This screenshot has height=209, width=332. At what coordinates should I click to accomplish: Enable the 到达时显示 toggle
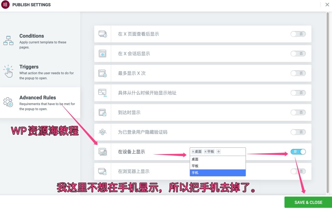tap(298, 112)
